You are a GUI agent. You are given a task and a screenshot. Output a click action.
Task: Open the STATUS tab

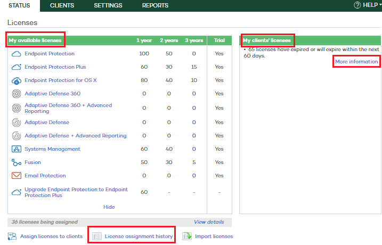click(x=20, y=5)
